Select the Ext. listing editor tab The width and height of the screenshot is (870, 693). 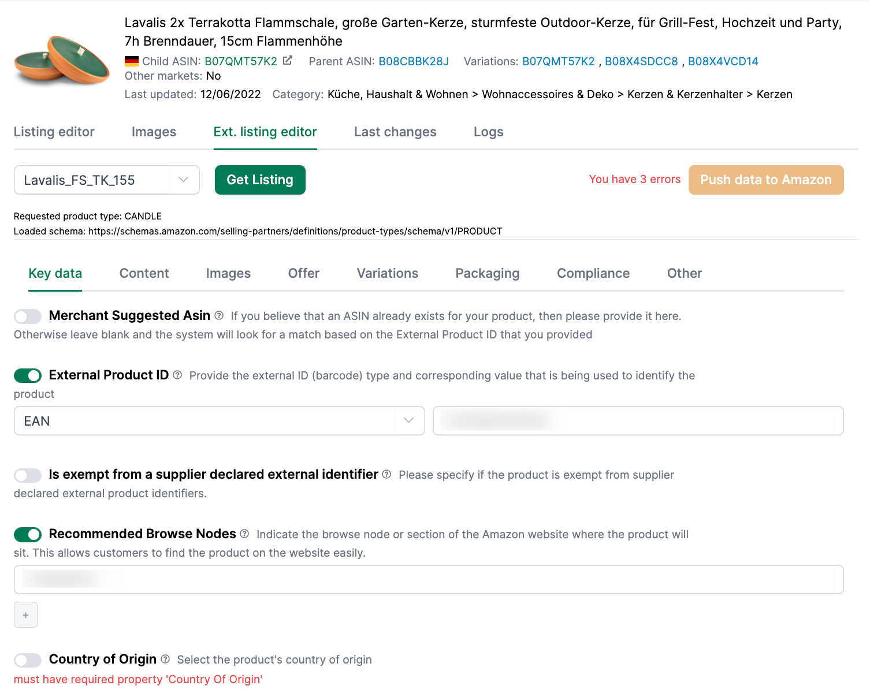tap(265, 132)
